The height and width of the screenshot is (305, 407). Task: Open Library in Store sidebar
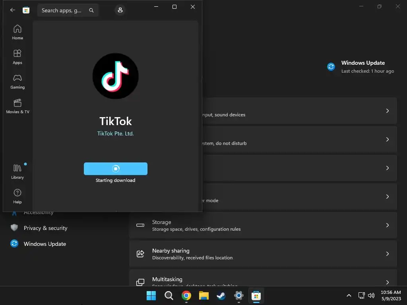[x=17, y=172]
